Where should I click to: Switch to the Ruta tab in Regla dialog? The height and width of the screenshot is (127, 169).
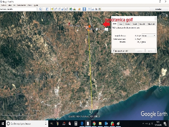(x=121, y=24)
